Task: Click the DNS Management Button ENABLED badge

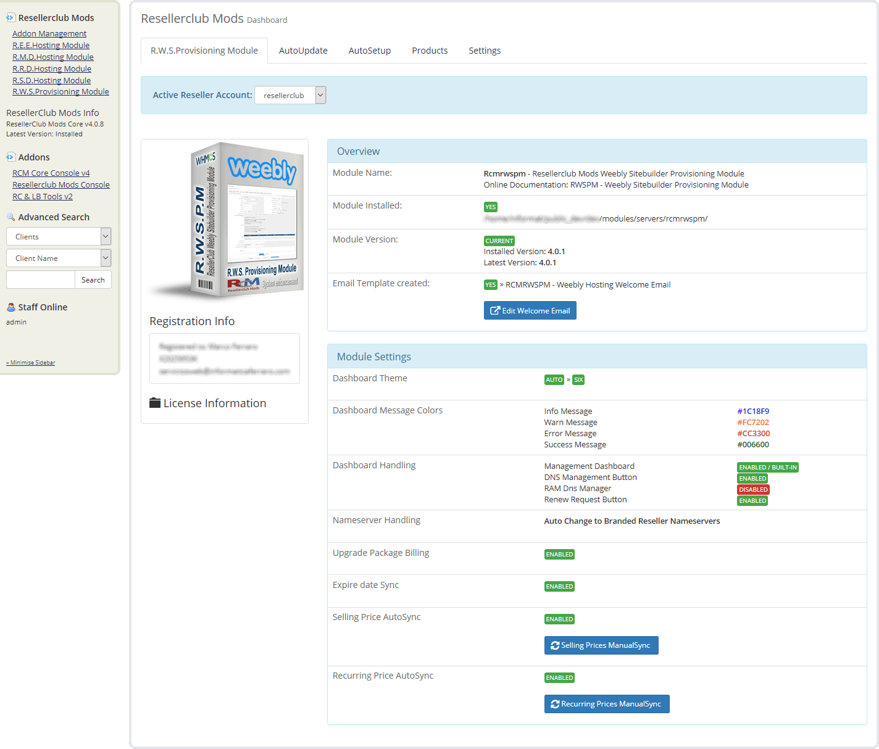Action: 752,479
